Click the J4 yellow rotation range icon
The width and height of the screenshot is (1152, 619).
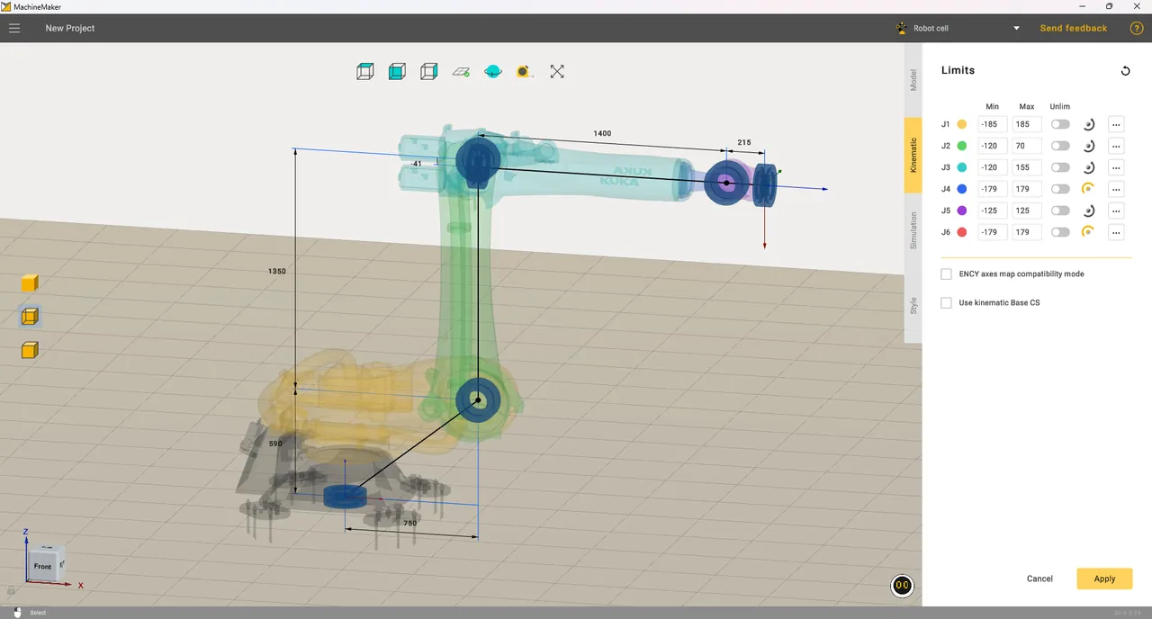[1088, 189]
